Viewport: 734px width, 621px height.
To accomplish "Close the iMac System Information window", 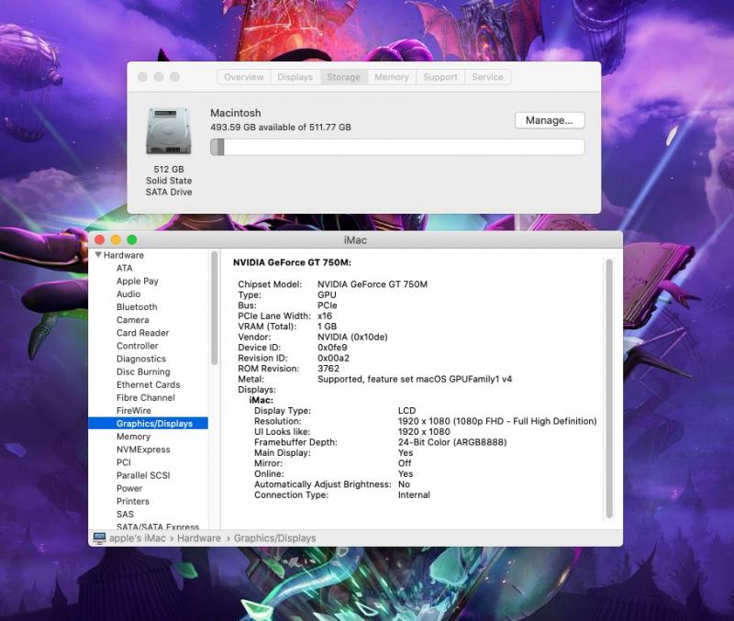I will pyautogui.click(x=100, y=239).
